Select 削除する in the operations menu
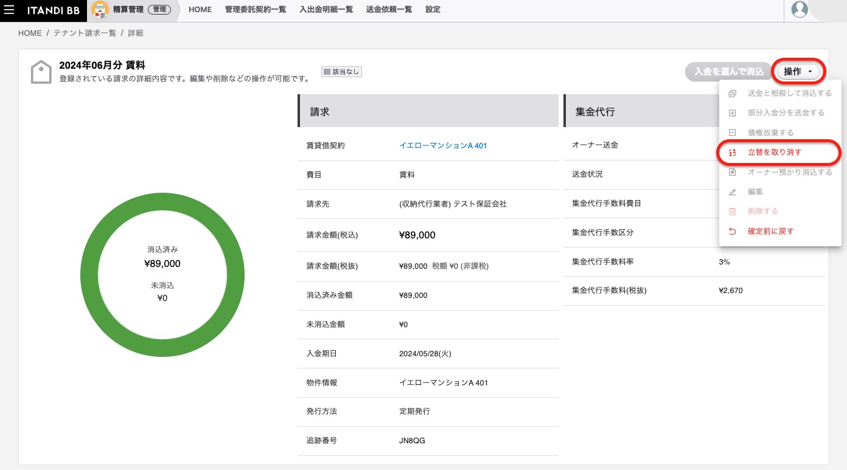 780,212
